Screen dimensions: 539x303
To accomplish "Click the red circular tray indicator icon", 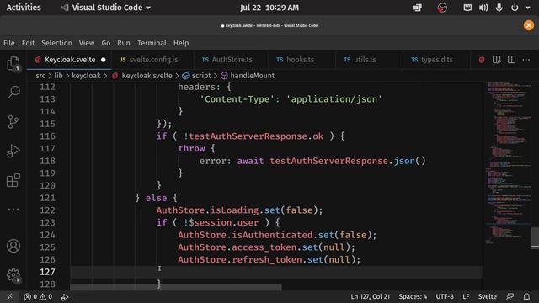I will point(442,8).
